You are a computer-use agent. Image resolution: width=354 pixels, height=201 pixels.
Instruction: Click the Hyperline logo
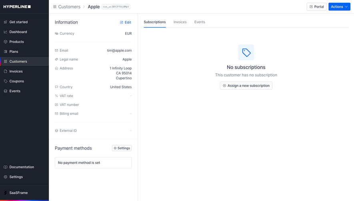pyautogui.click(x=17, y=6)
